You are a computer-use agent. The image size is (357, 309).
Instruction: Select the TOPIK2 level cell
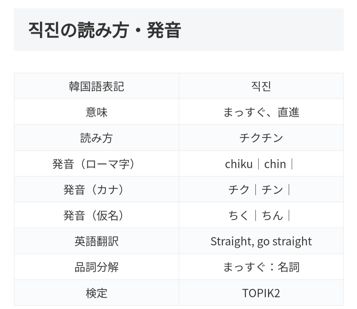(261, 293)
